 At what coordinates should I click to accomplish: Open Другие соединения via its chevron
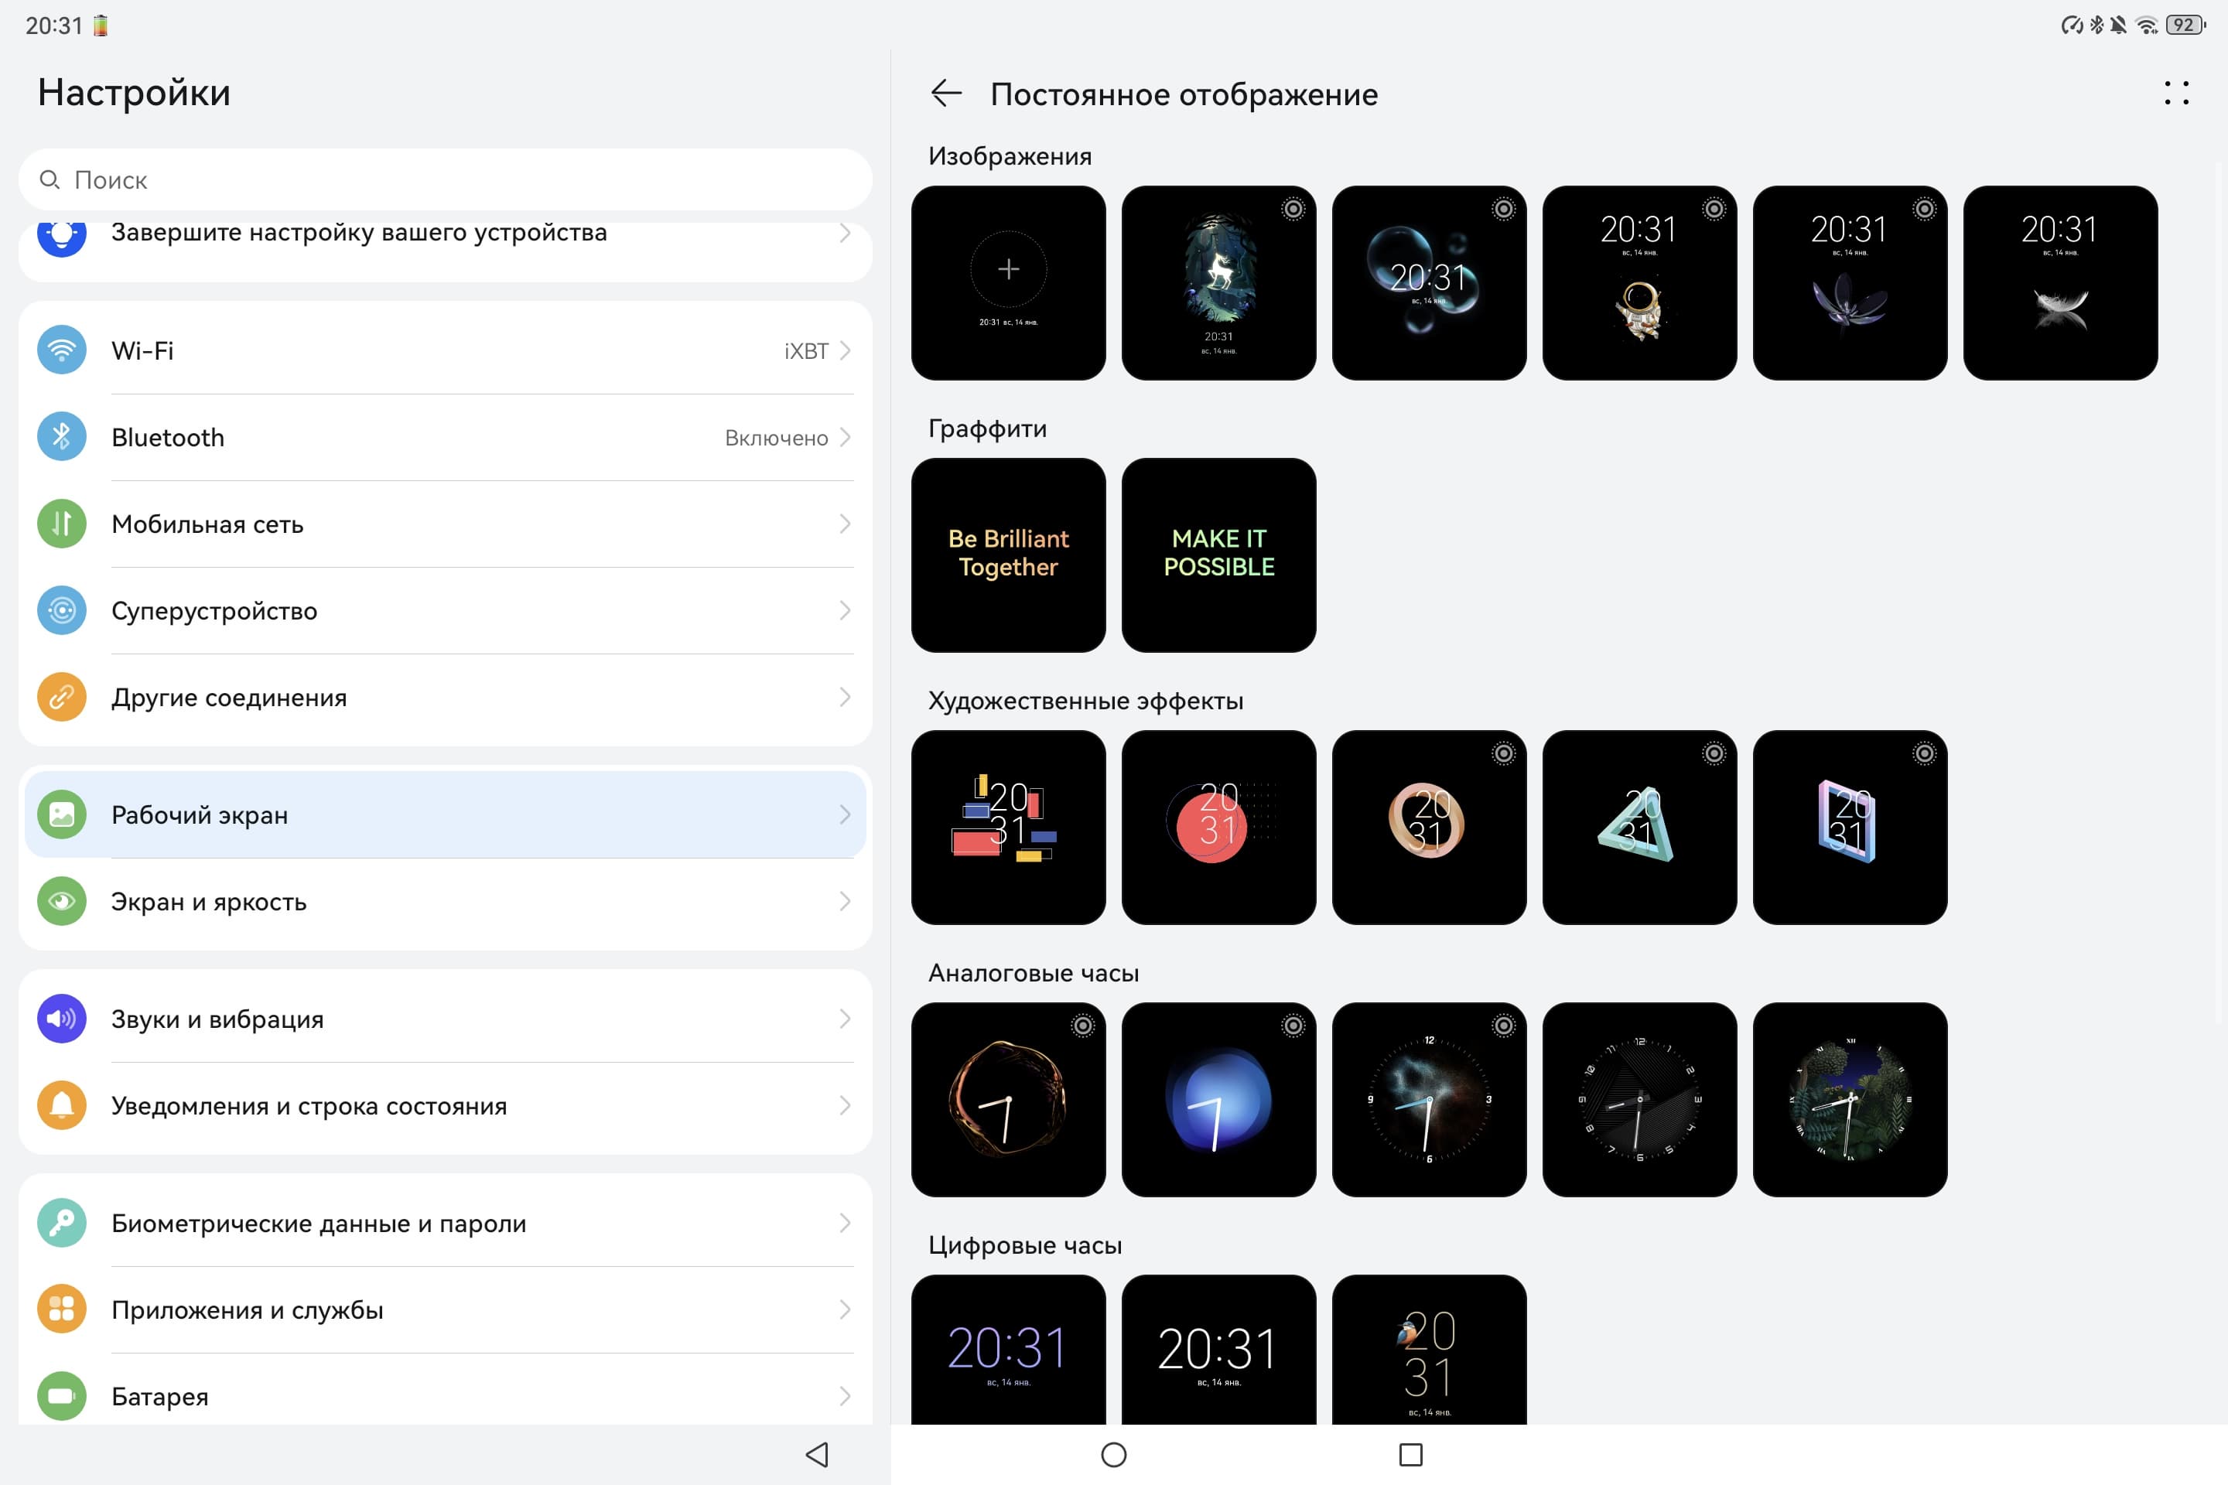[844, 698]
